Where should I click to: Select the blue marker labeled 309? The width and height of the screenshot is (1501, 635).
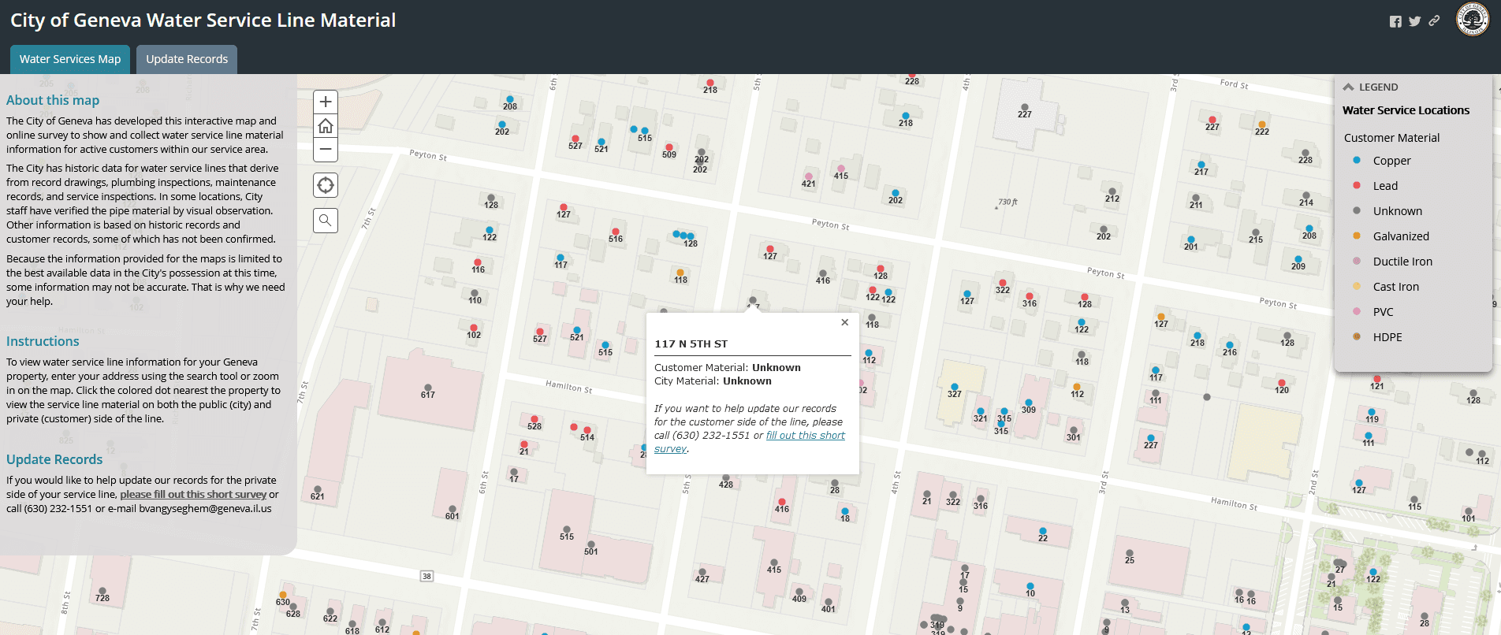(1029, 403)
